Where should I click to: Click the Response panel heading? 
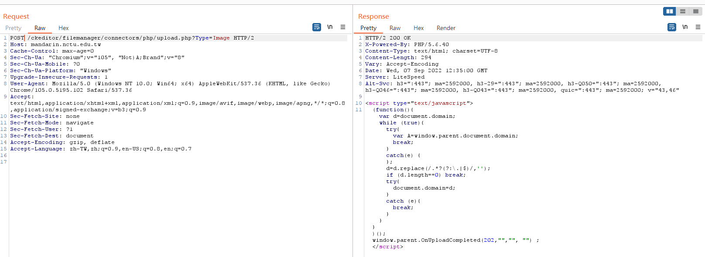pos(373,16)
